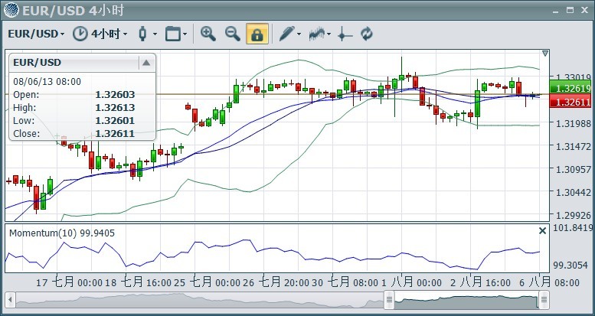Click the High value 1.32613
Screen dimensions: 595x316
pyautogui.click(x=115, y=108)
